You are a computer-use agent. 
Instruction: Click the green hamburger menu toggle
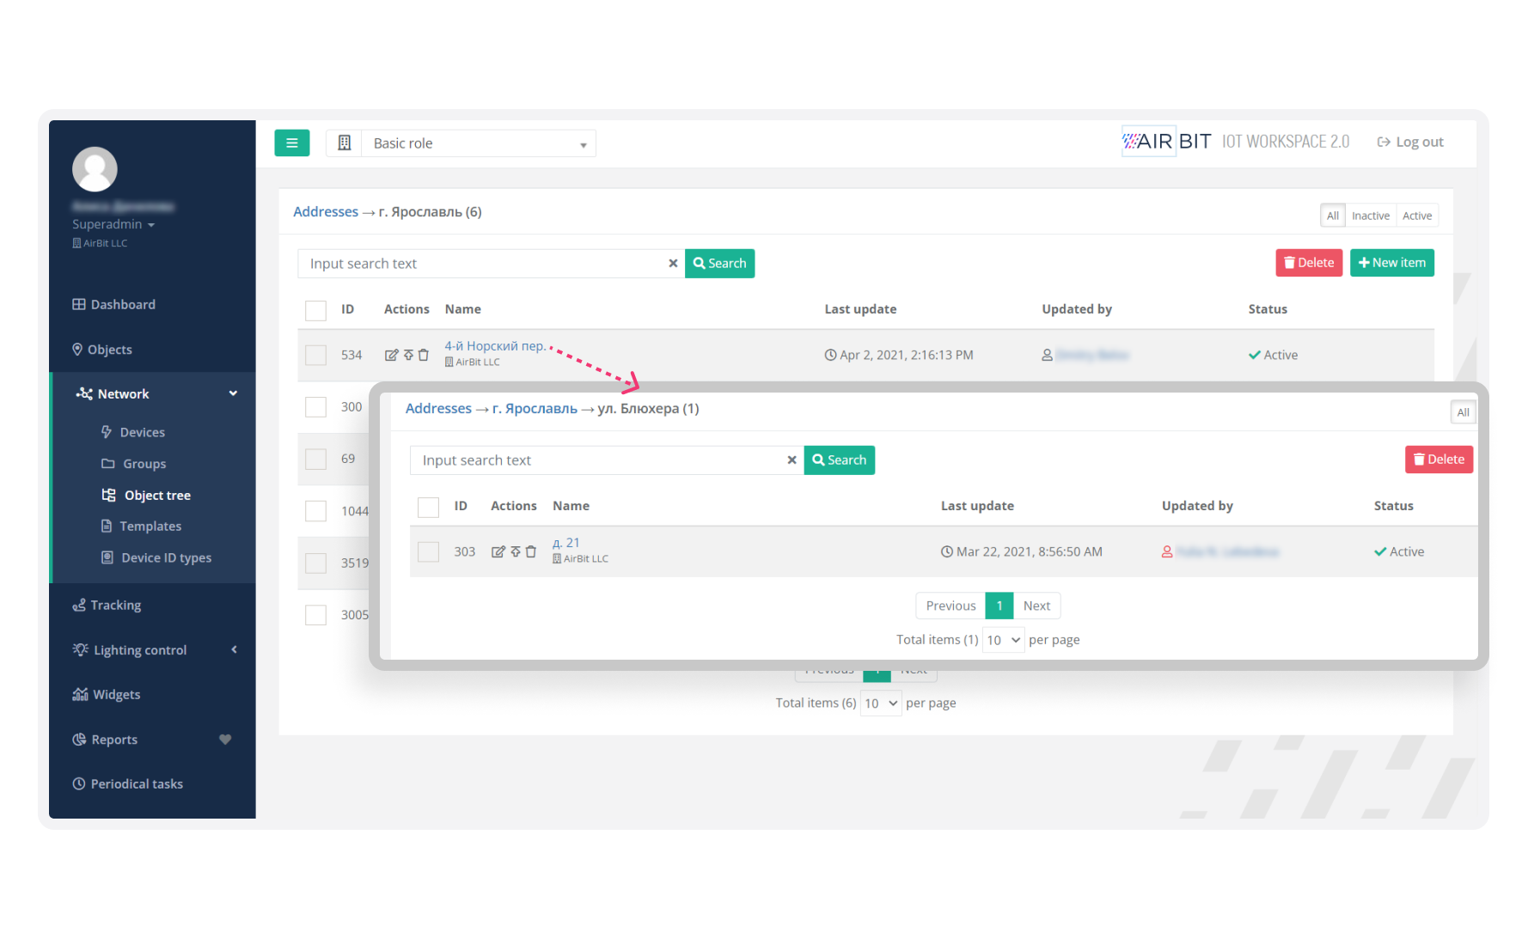291,143
